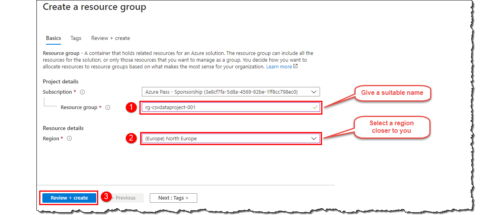Click into the rg-csvdataproject-001 name field
The height and width of the screenshot is (215, 503).
click(x=226, y=107)
